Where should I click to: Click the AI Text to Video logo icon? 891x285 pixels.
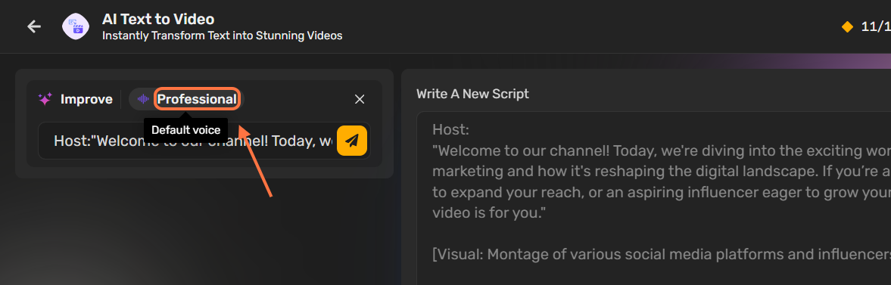tap(76, 26)
